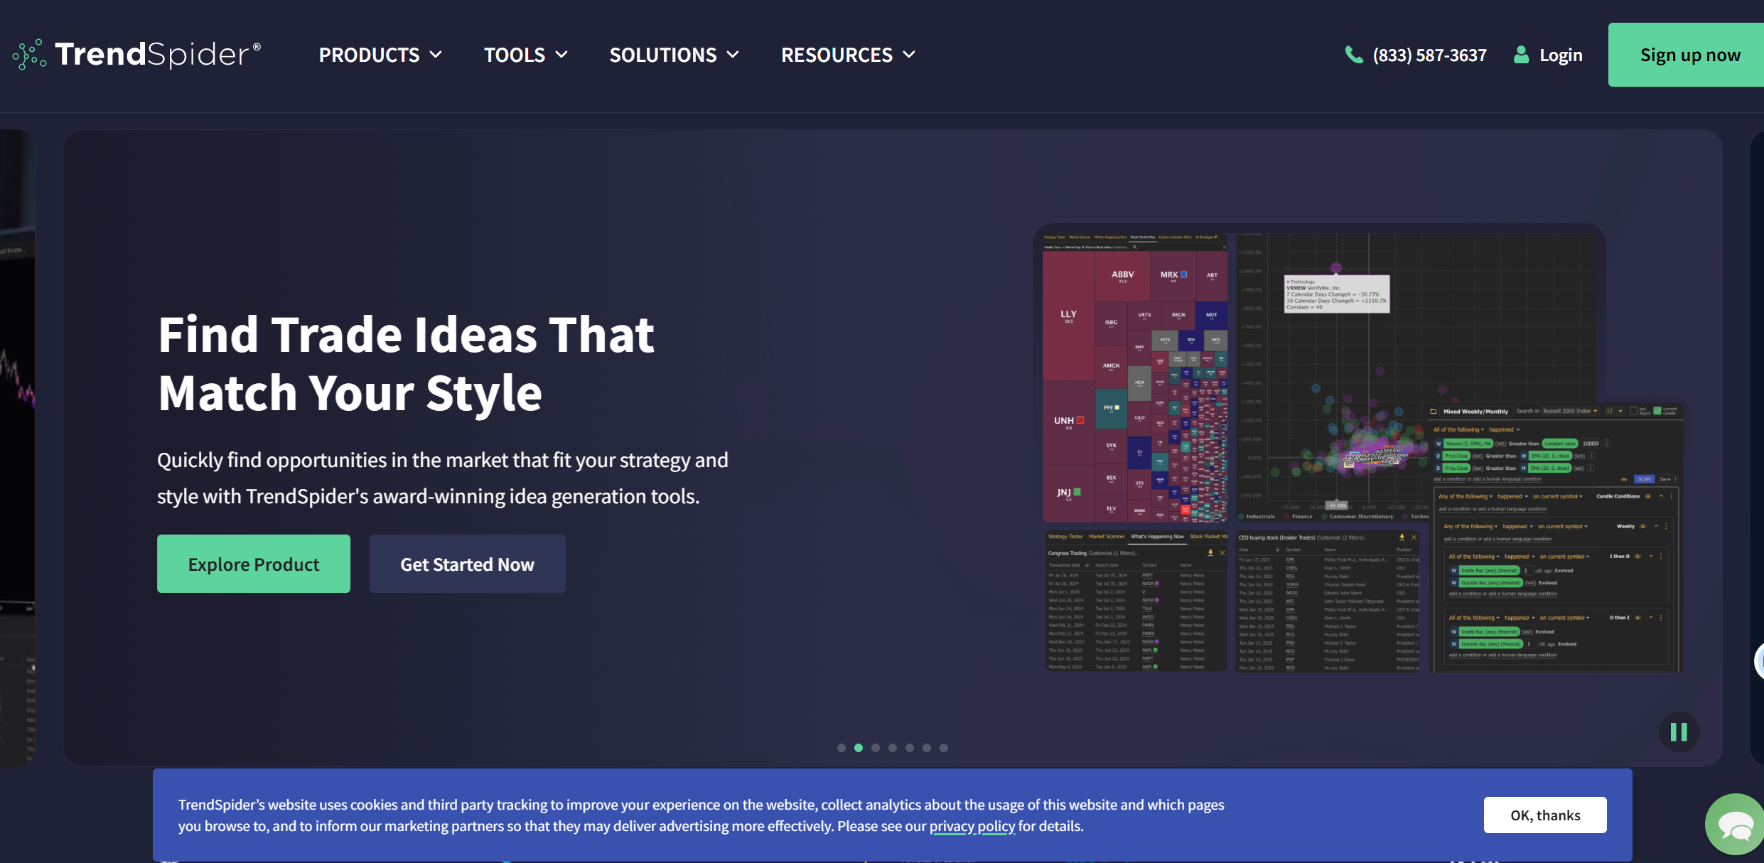This screenshot has width=1764, height=863.
Task: Switch to the fourth carousel slide dot
Action: pos(893,748)
